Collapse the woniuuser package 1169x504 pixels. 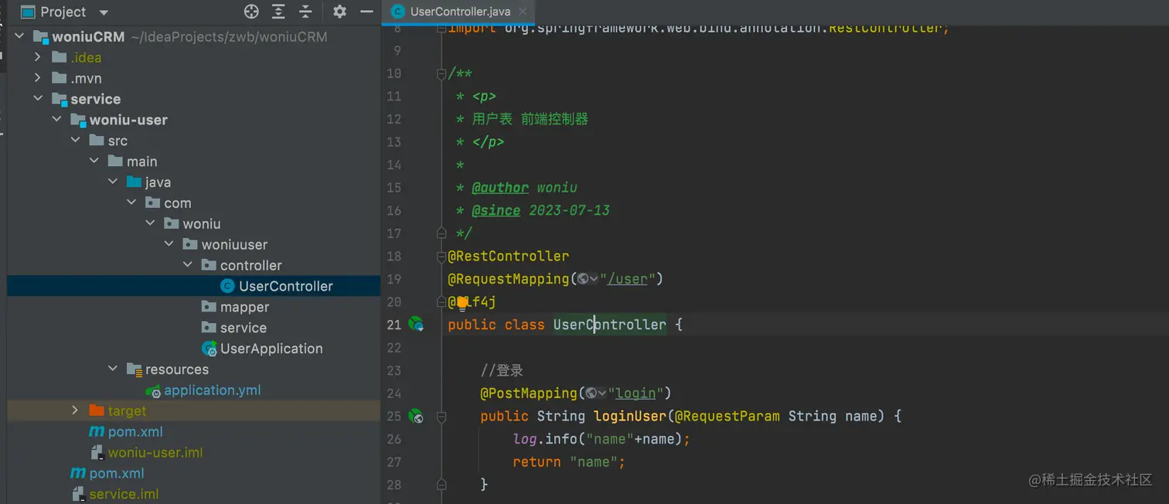click(x=169, y=244)
